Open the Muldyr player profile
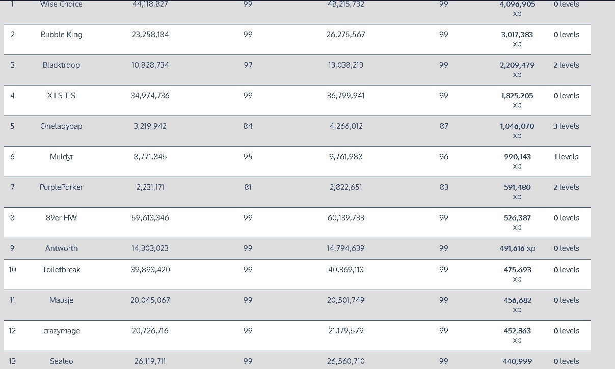Image resolution: width=615 pixels, height=369 pixels. point(61,157)
